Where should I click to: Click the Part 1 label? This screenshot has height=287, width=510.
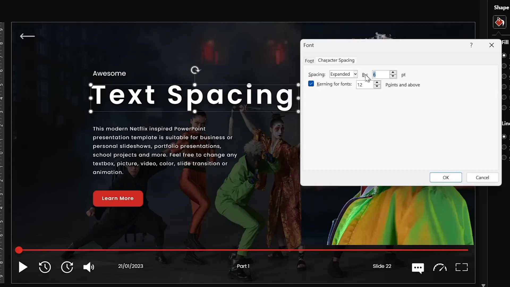[x=243, y=266]
